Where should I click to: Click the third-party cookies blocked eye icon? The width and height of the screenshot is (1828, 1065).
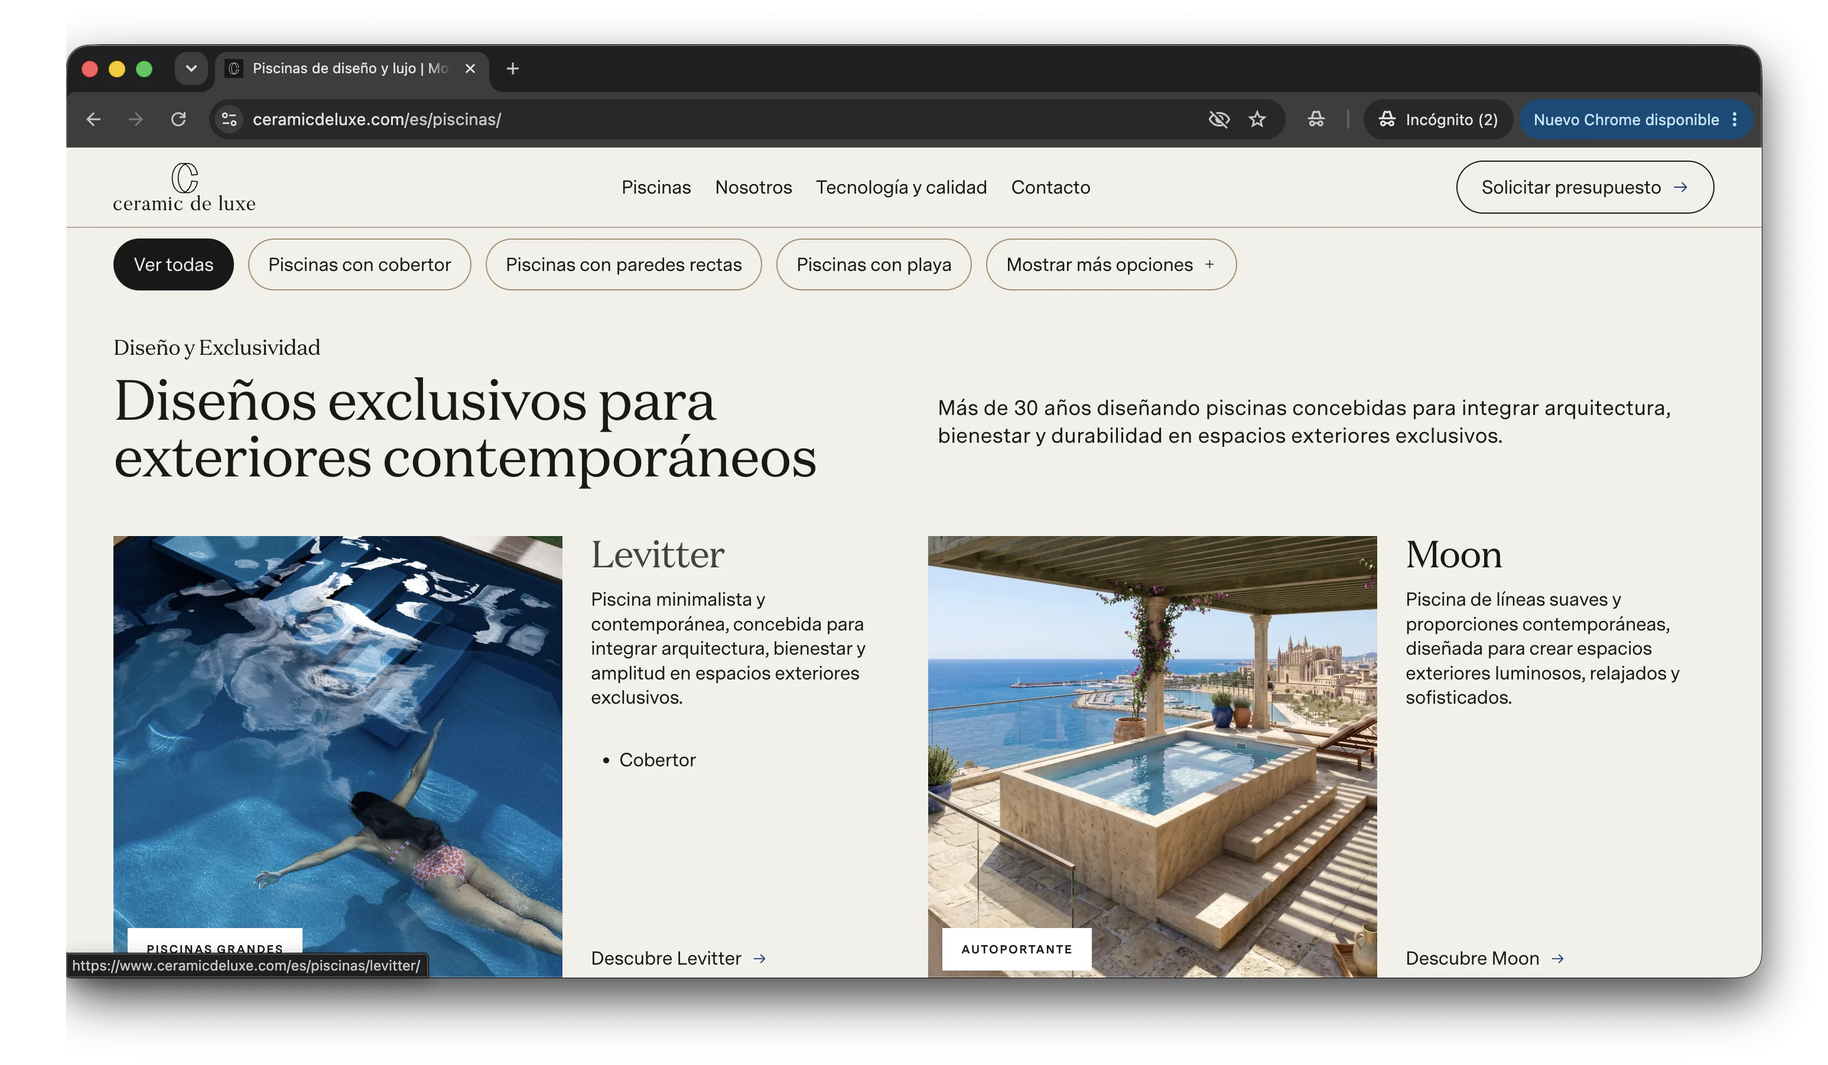1219,120
